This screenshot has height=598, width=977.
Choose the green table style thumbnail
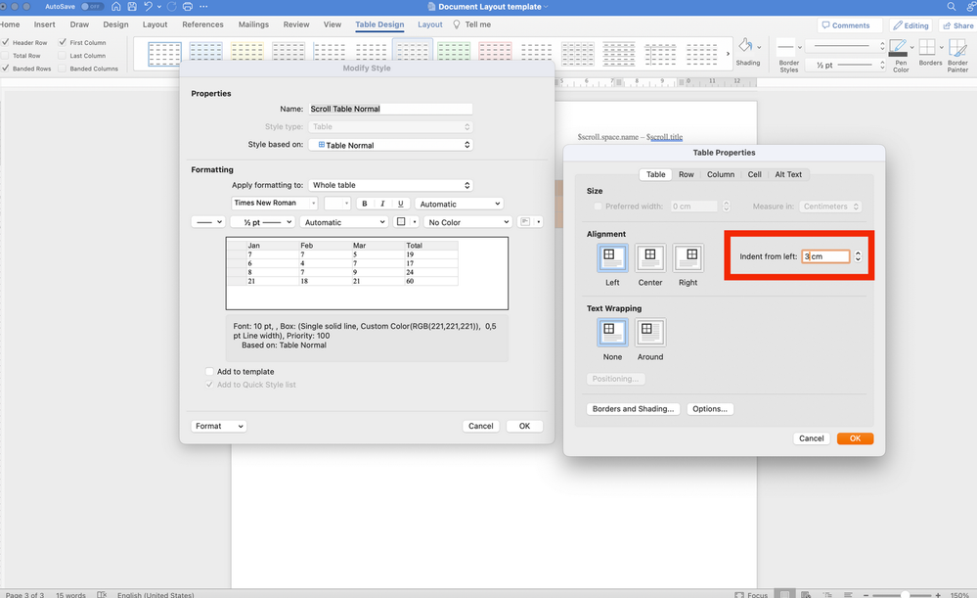pos(454,54)
